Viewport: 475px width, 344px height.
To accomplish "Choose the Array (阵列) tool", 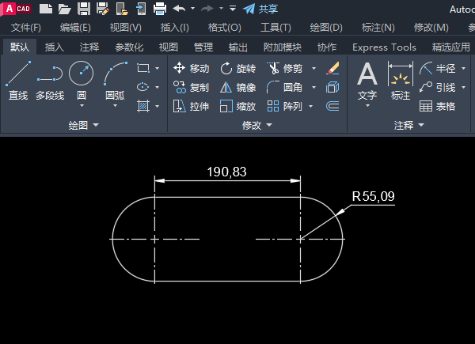I will pyautogui.click(x=285, y=107).
